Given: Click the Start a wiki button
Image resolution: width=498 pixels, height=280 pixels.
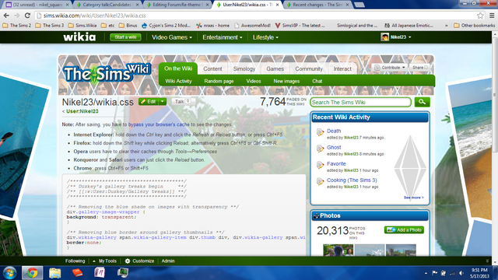Looking at the screenshot, I should click(x=125, y=37).
